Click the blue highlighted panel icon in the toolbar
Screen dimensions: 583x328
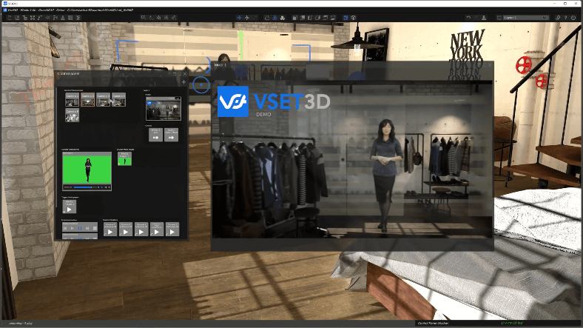pyautogui.click(x=346, y=18)
